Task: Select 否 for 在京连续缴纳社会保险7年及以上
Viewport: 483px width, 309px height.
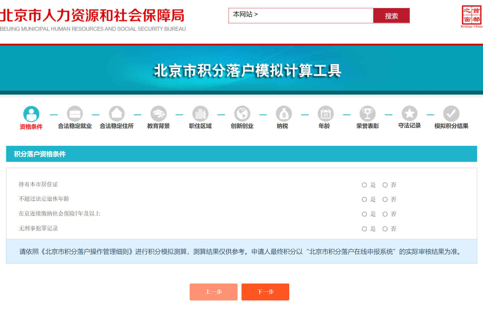Action: click(x=385, y=214)
